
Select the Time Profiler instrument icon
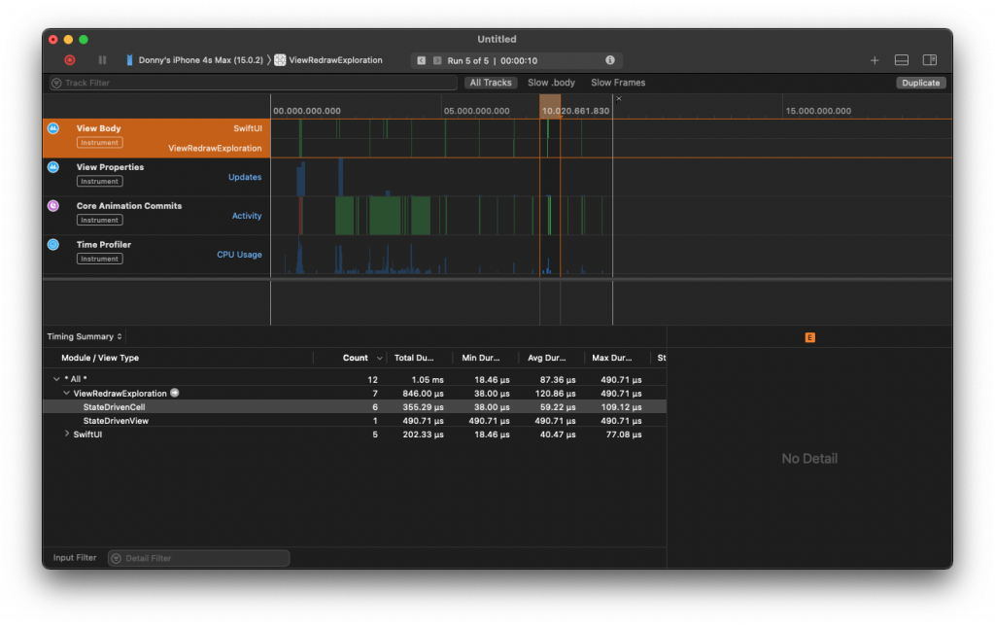coord(53,244)
